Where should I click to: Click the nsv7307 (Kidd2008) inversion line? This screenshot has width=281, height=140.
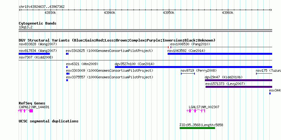coord(146,60)
